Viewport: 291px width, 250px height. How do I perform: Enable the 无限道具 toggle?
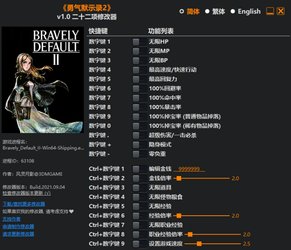tap(140, 188)
